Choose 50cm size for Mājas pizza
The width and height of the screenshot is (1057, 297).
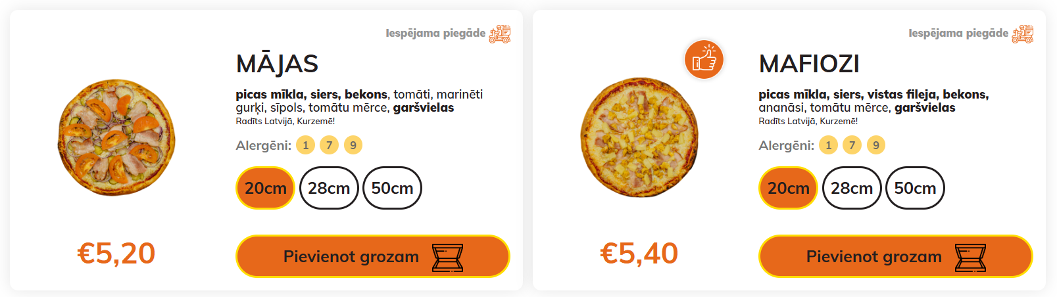coord(392,189)
